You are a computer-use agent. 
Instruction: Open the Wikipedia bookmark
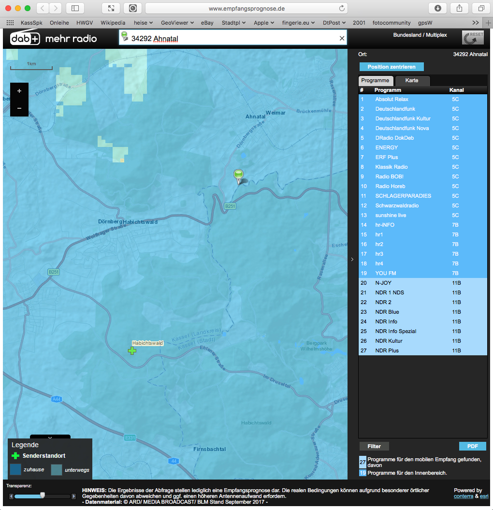(113, 23)
